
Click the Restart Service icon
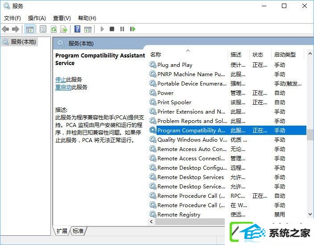132,29
